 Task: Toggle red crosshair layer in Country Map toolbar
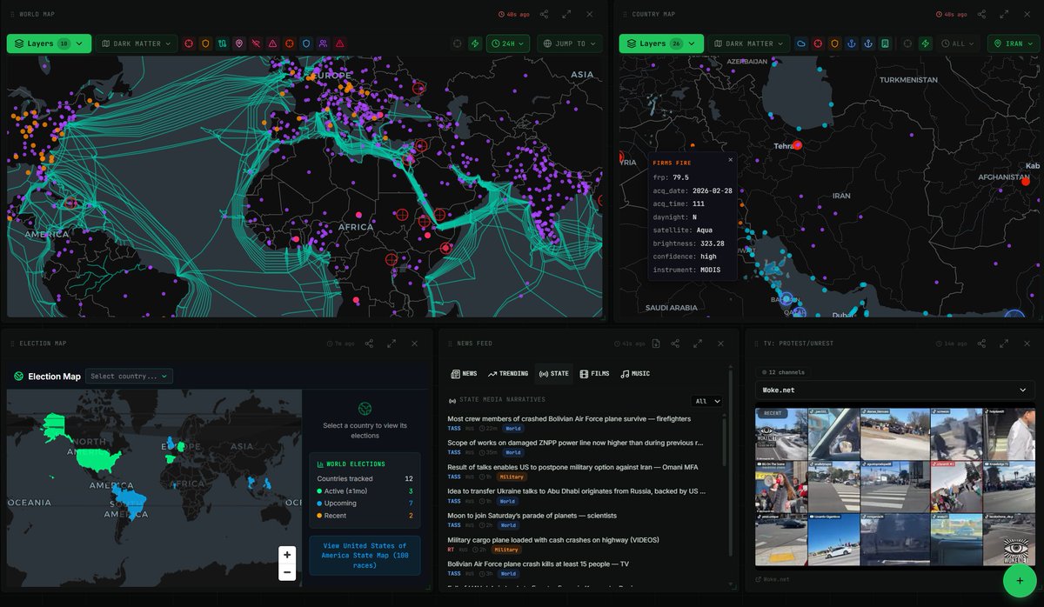coord(818,43)
